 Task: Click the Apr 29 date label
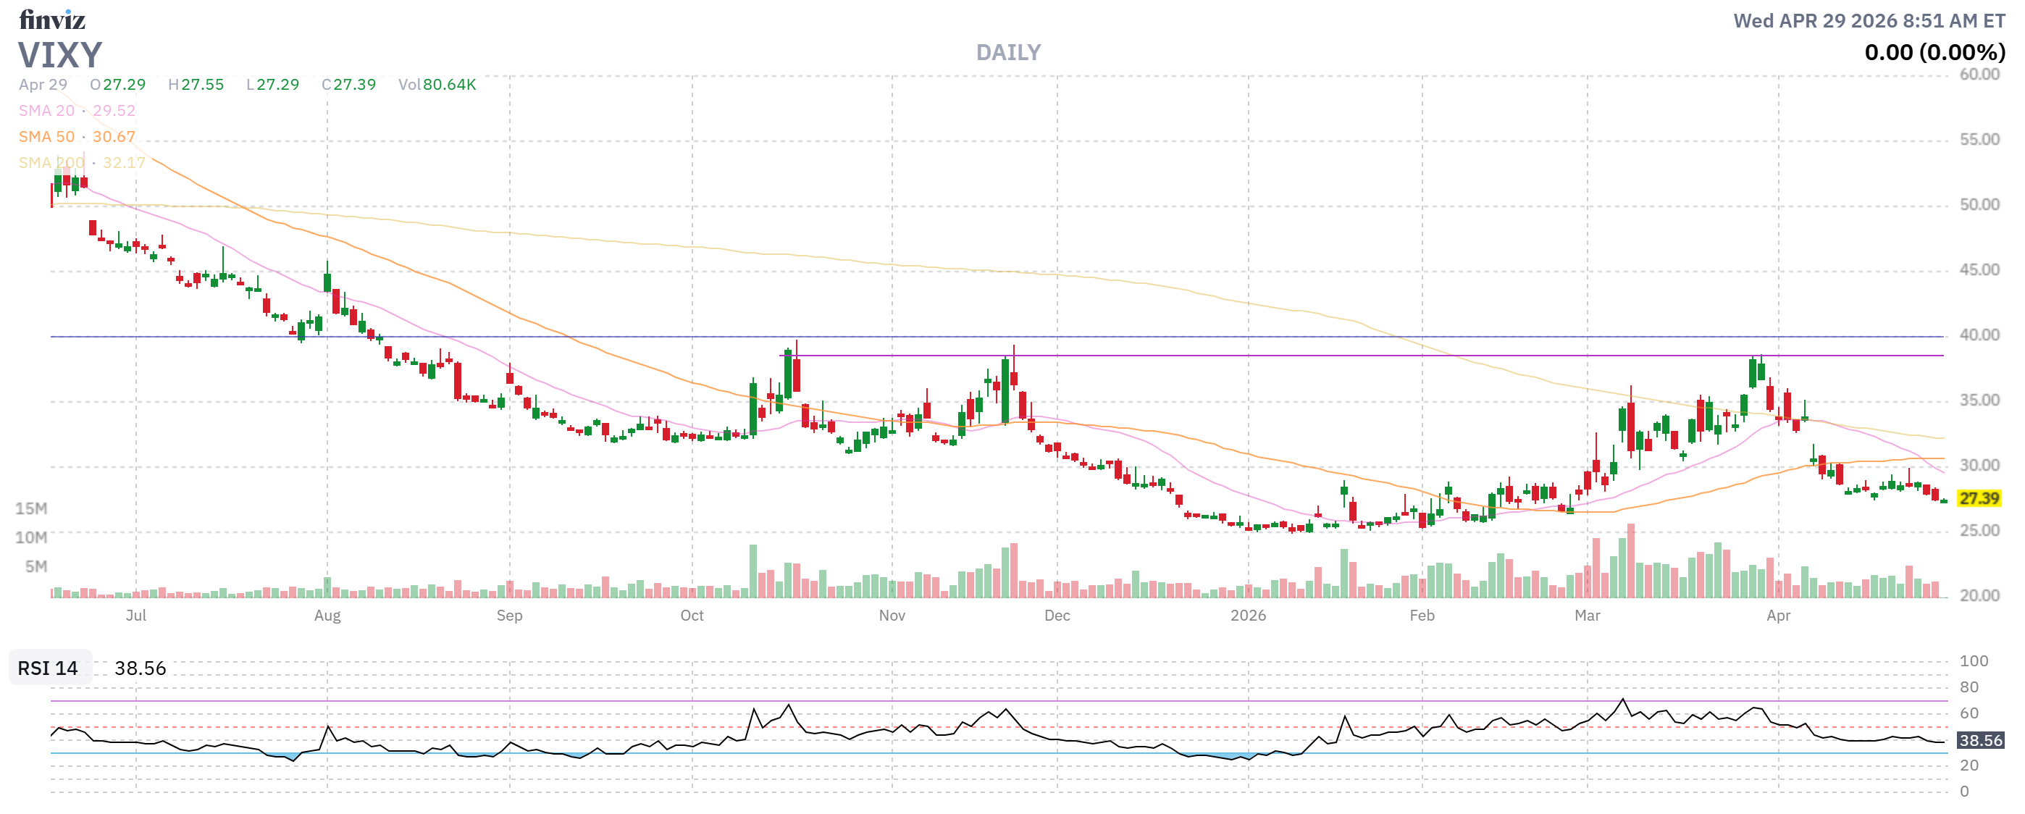[42, 85]
